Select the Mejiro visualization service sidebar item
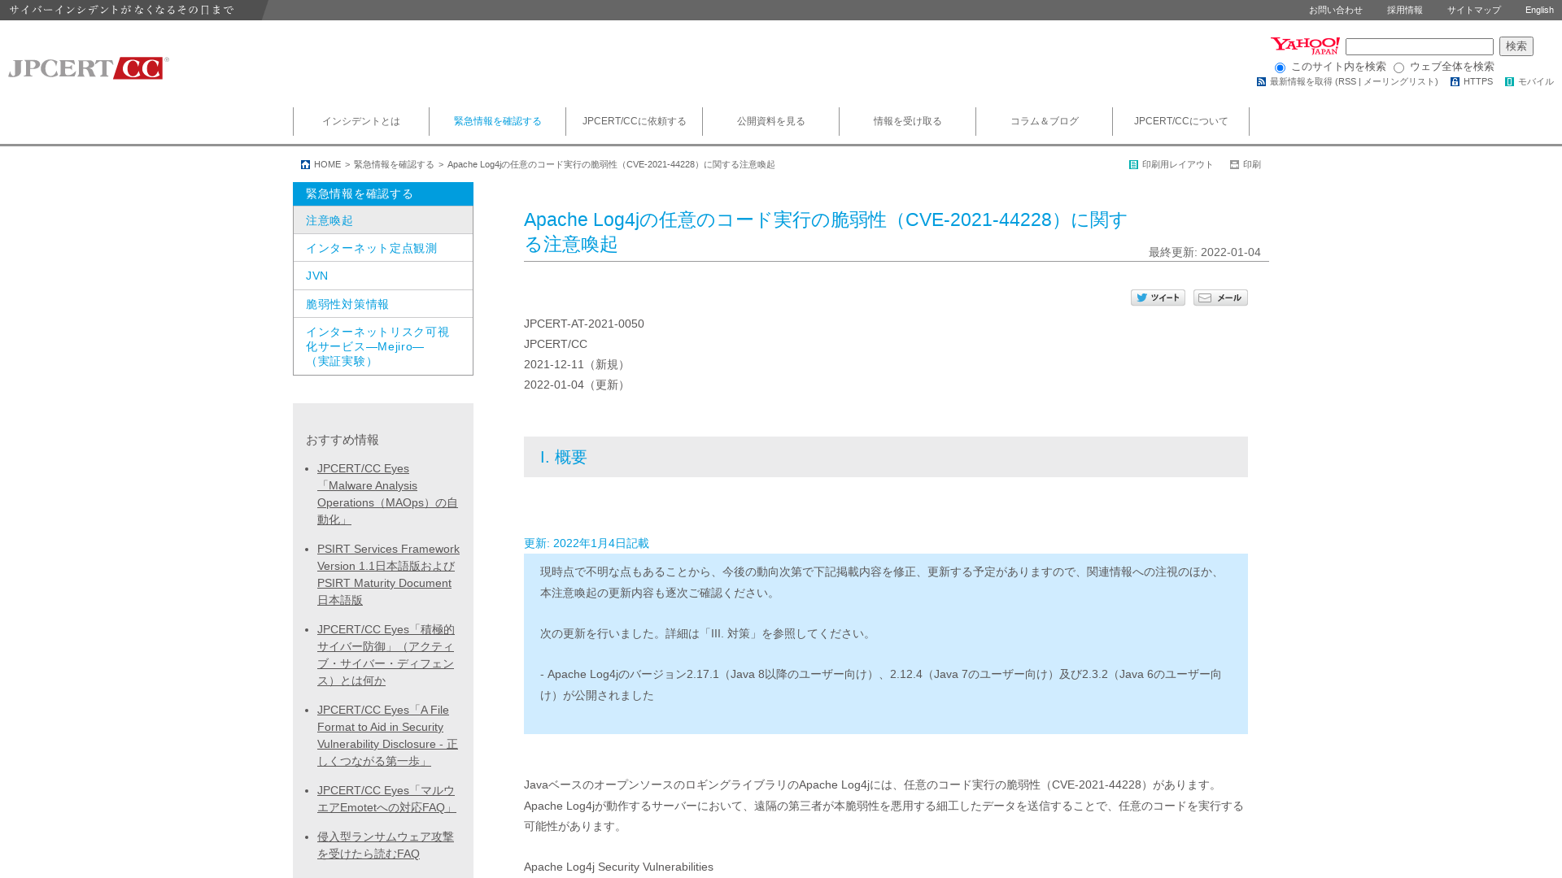The image size is (1562, 878). click(383, 346)
